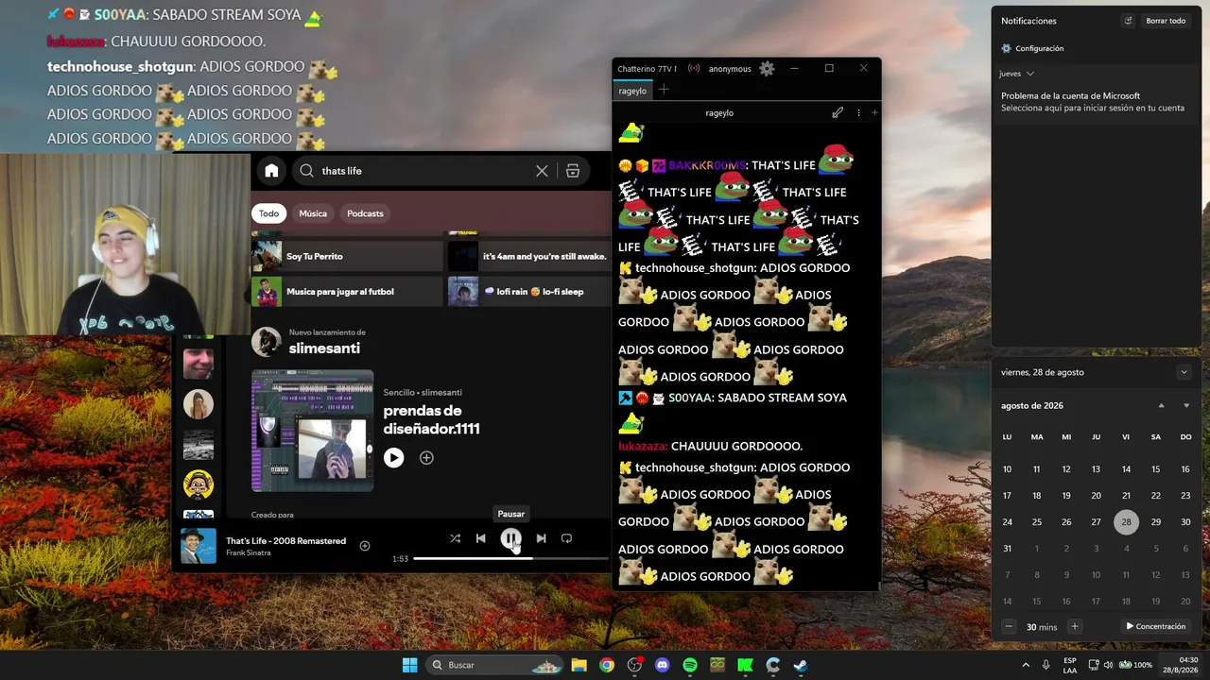
Task: Start a Concentración focus session
Action: [x=1155, y=626]
